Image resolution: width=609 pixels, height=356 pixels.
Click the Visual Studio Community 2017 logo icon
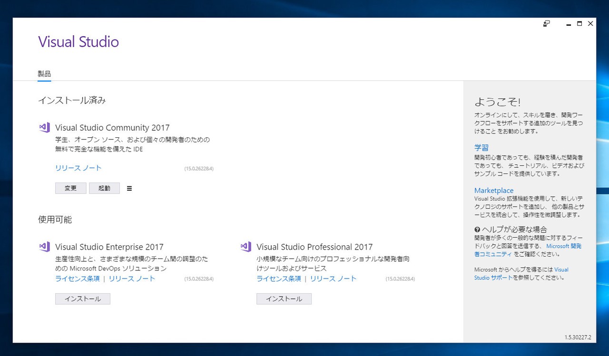tap(44, 127)
